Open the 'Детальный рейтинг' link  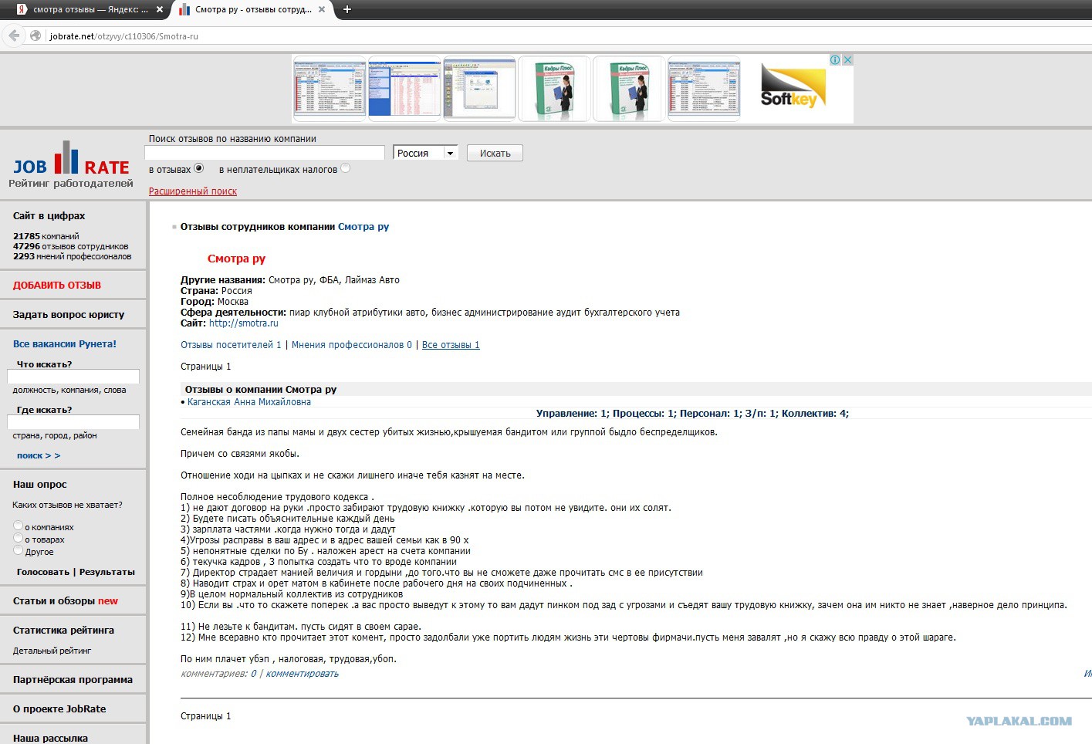pos(52,651)
